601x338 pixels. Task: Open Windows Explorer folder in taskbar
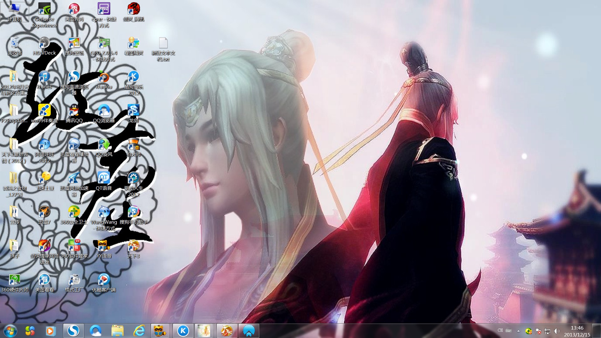click(x=117, y=331)
